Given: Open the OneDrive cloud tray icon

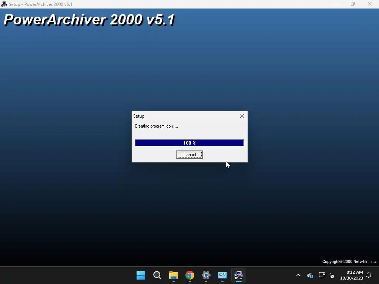Looking at the screenshot, I should (310, 275).
